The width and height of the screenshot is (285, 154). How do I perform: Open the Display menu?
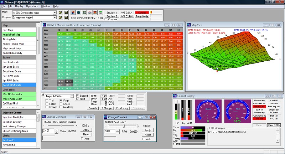pos(19,6)
